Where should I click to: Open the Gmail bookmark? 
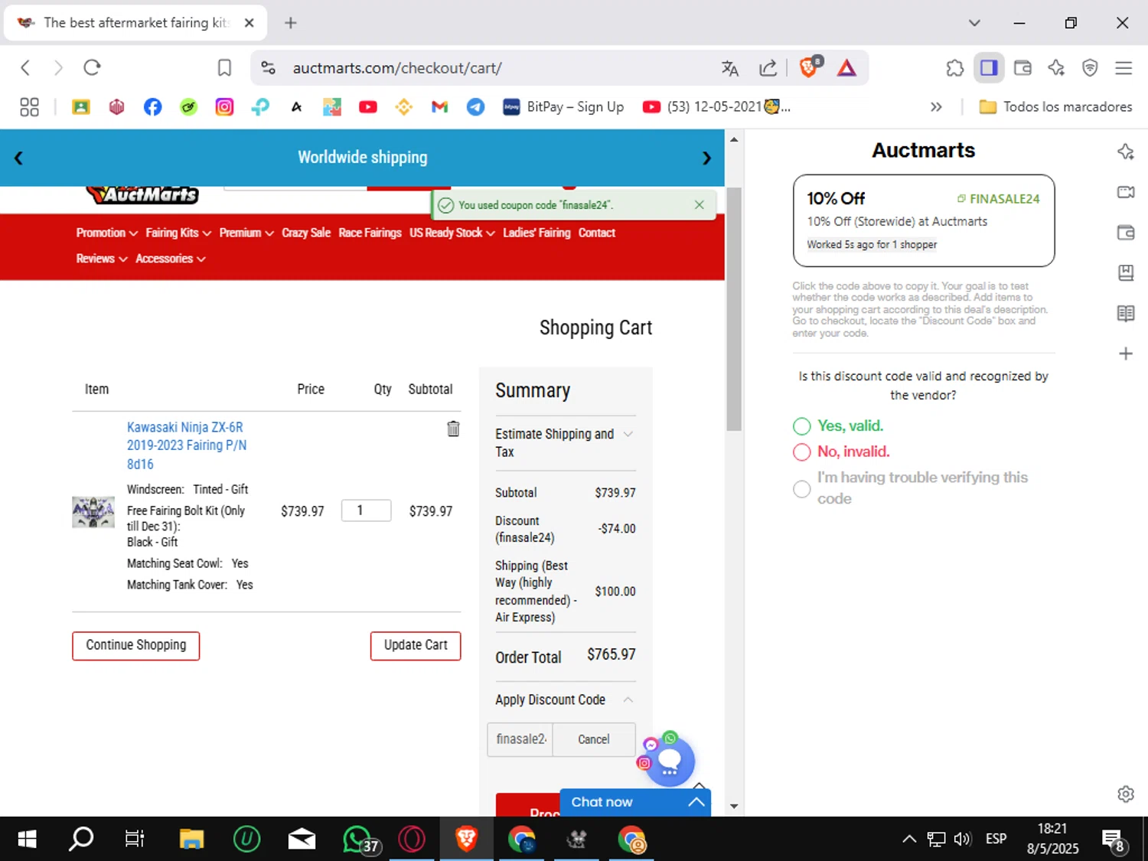coord(439,107)
